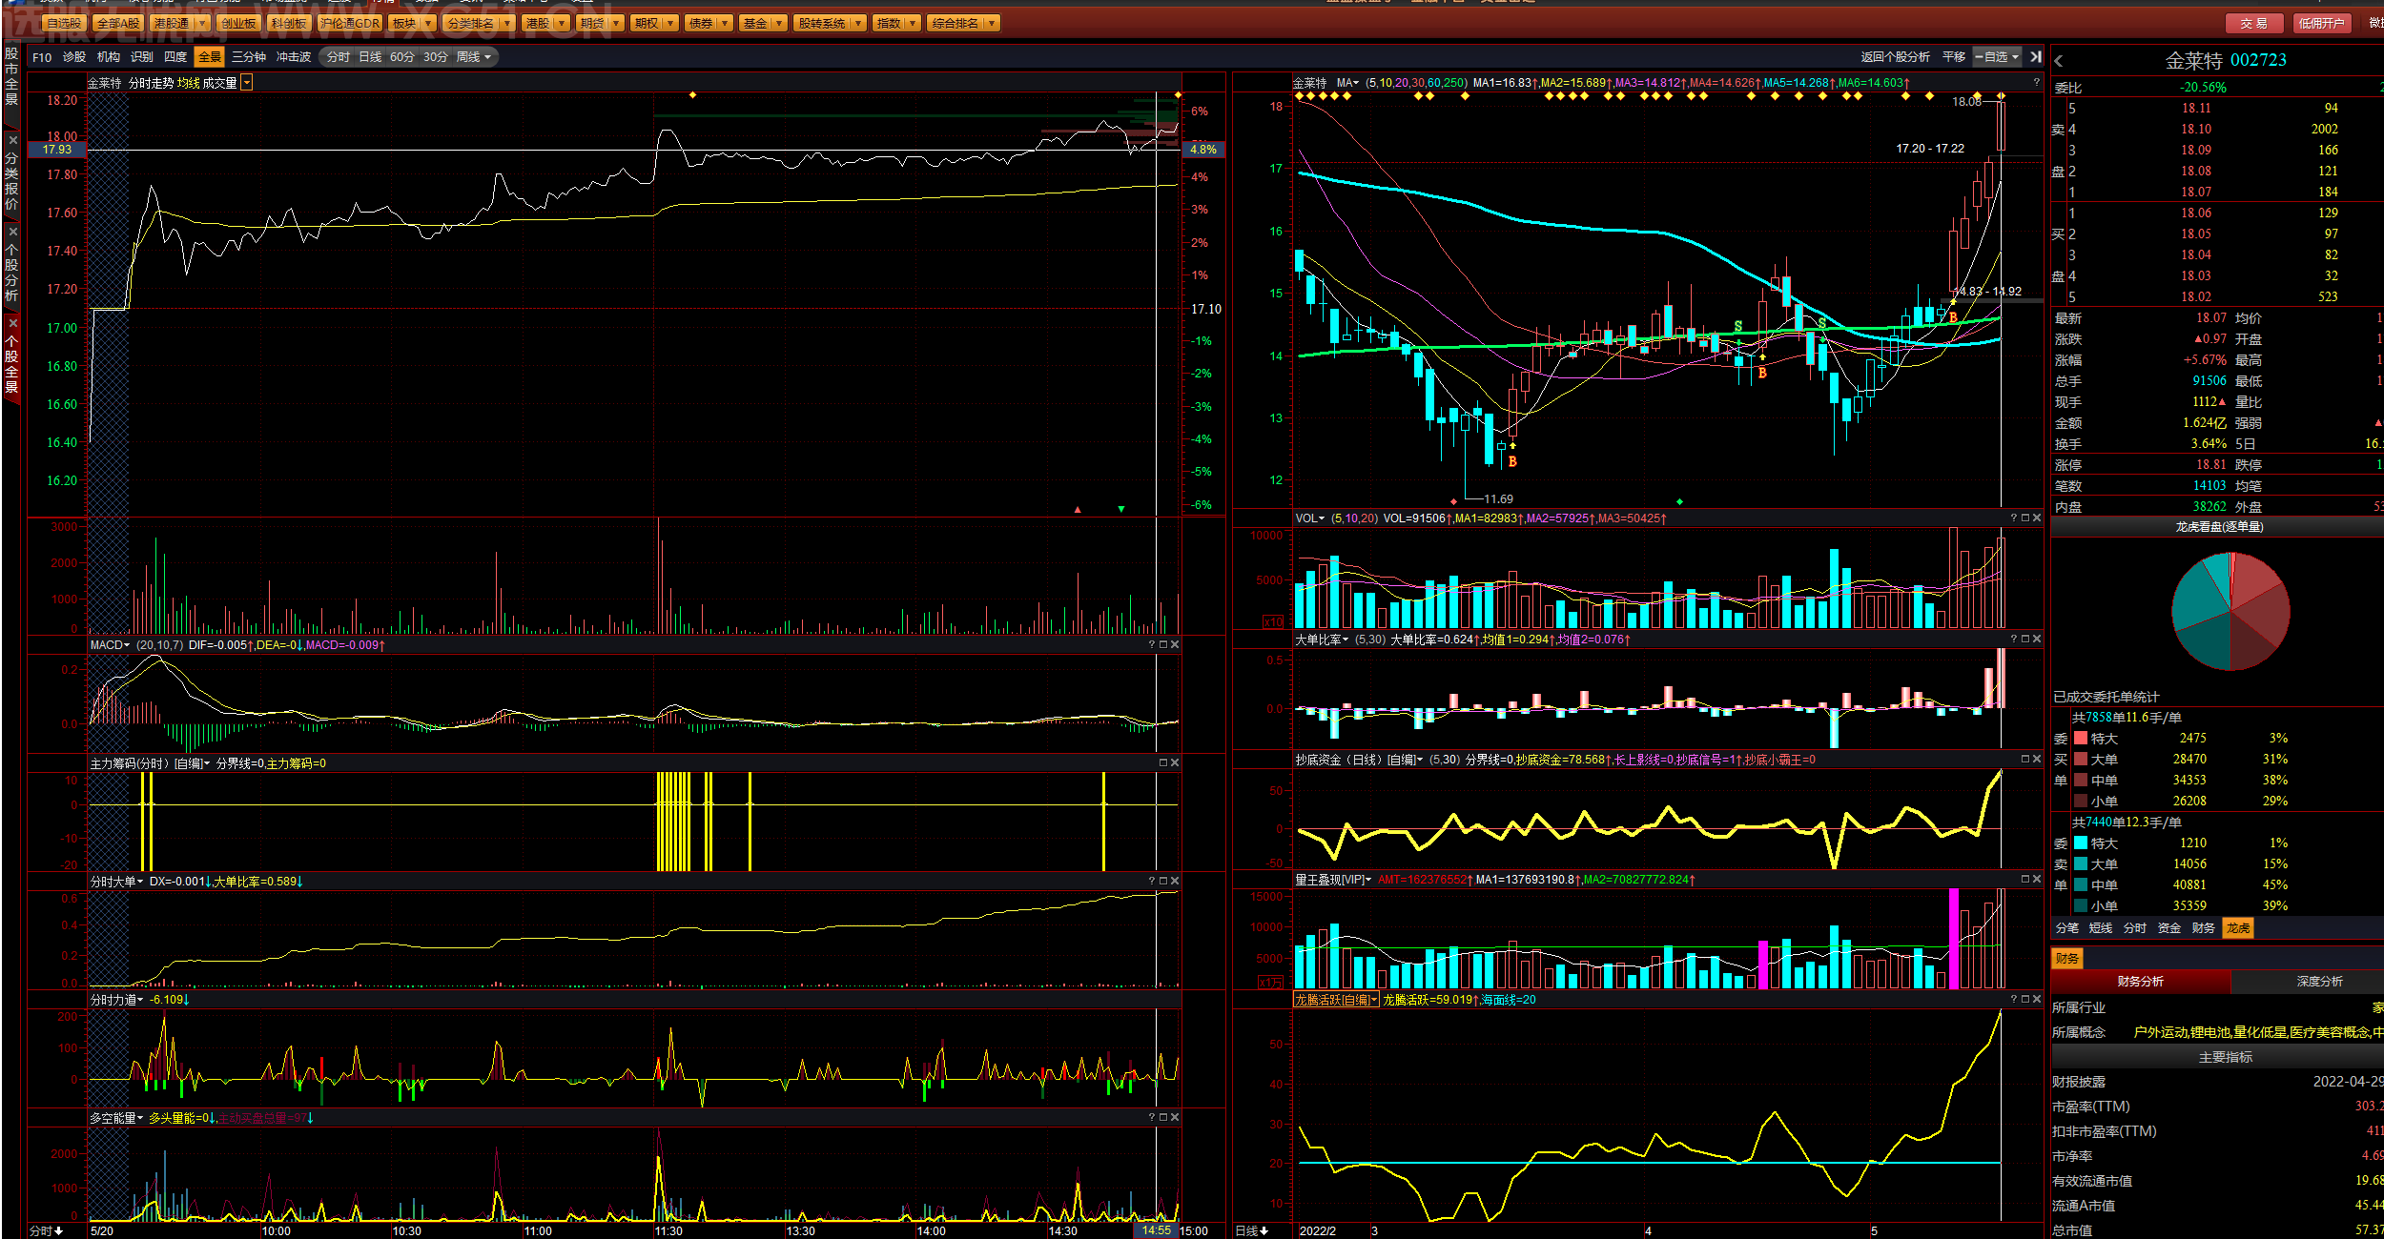Maximize the 抄底资金 indicator panel
The width and height of the screenshot is (2384, 1239).
2025,760
